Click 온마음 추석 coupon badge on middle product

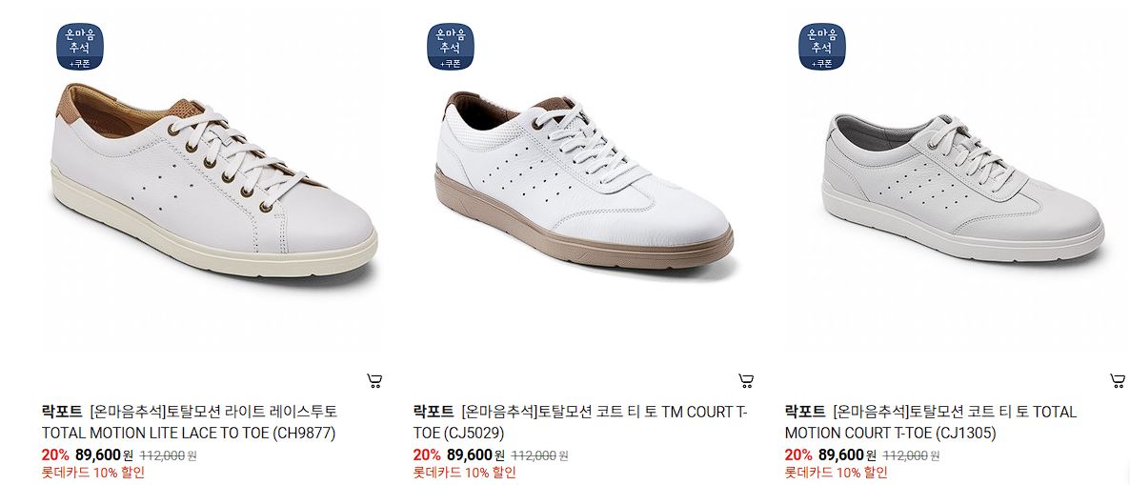[x=451, y=46]
